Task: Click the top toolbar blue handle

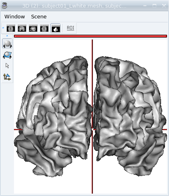Action: click(x=3, y=28)
